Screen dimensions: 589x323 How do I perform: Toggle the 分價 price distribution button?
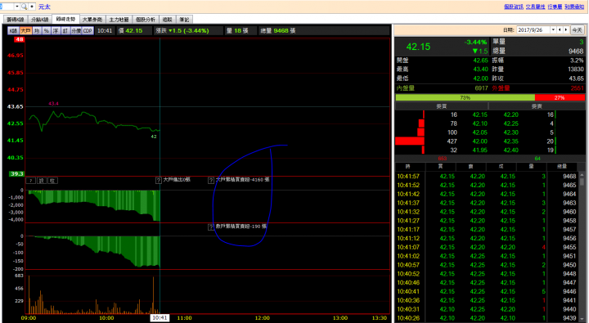[x=76, y=31]
